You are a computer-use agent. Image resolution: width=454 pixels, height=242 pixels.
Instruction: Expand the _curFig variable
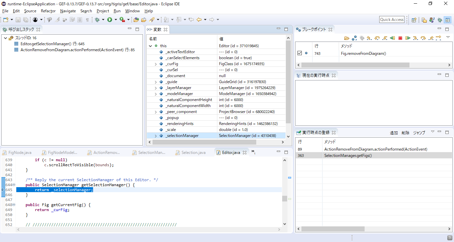pyautogui.click(x=156, y=64)
